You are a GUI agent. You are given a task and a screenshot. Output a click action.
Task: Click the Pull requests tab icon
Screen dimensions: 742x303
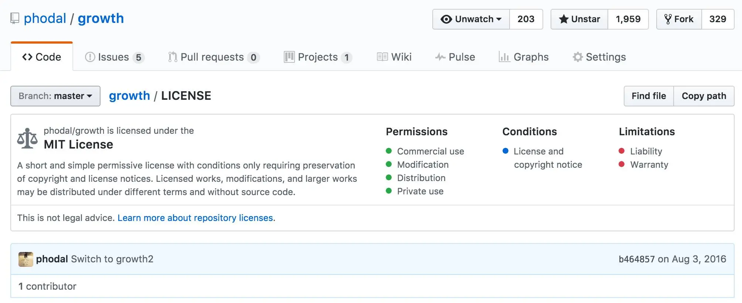[172, 57]
